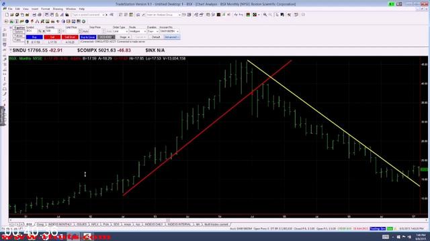Click the chart scrollbar right arrow
430x241 pixels.
(x=426, y=220)
